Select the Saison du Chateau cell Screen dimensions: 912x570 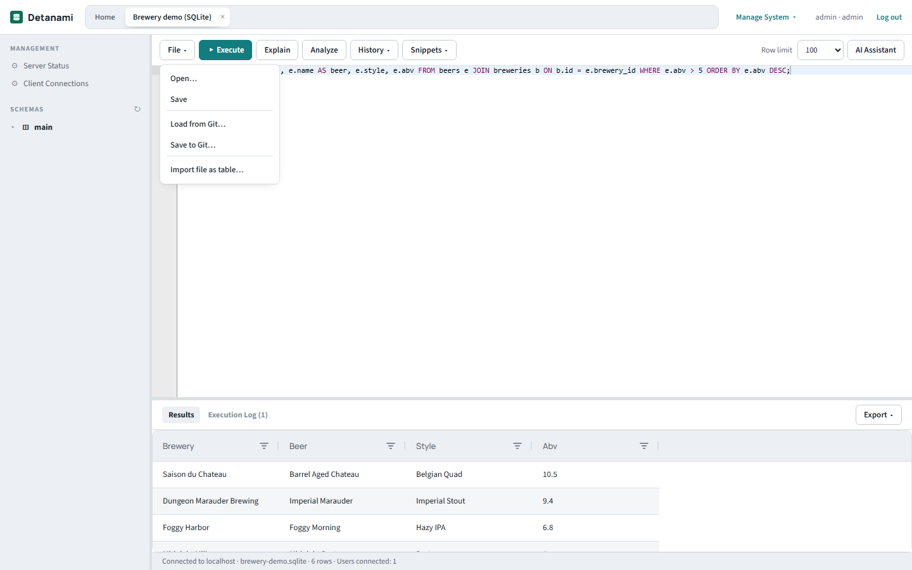click(216, 474)
